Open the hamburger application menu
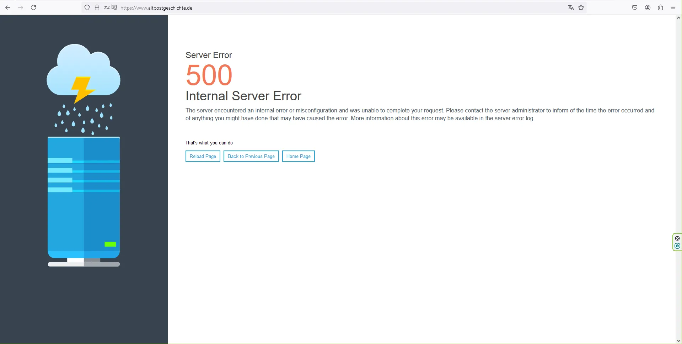This screenshot has height=344, width=682. click(673, 7)
